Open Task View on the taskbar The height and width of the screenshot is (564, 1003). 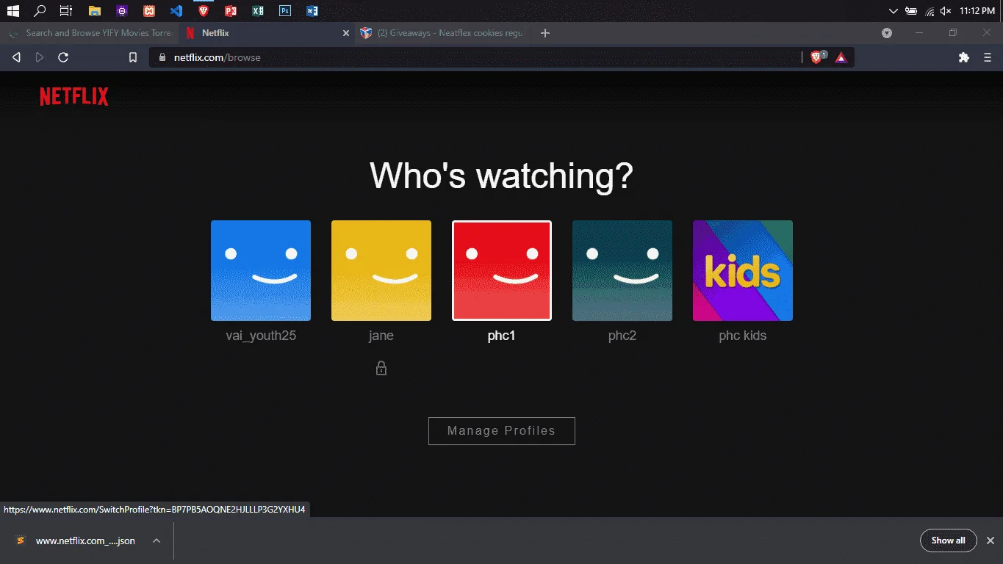(66, 11)
